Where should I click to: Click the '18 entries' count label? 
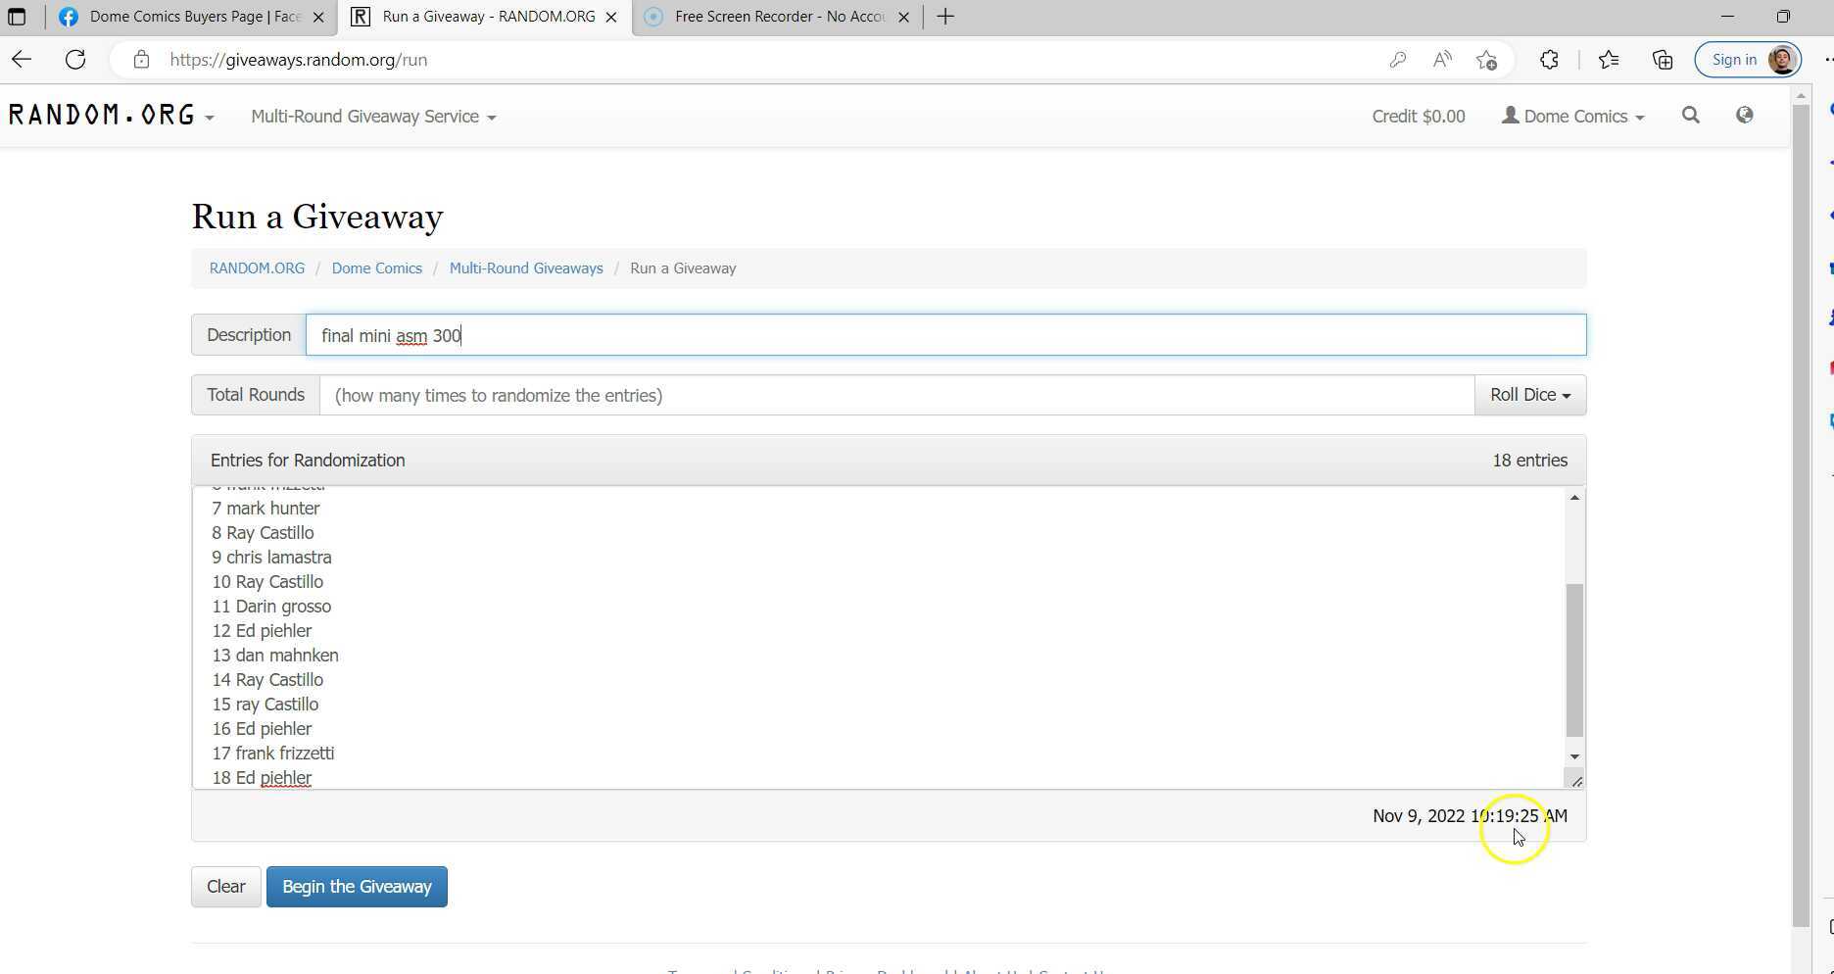(x=1529, y=461)
